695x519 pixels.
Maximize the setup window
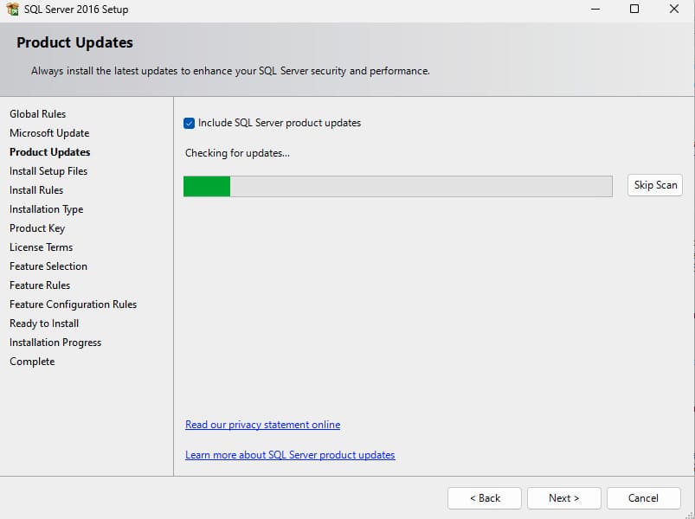pos(634,10)
